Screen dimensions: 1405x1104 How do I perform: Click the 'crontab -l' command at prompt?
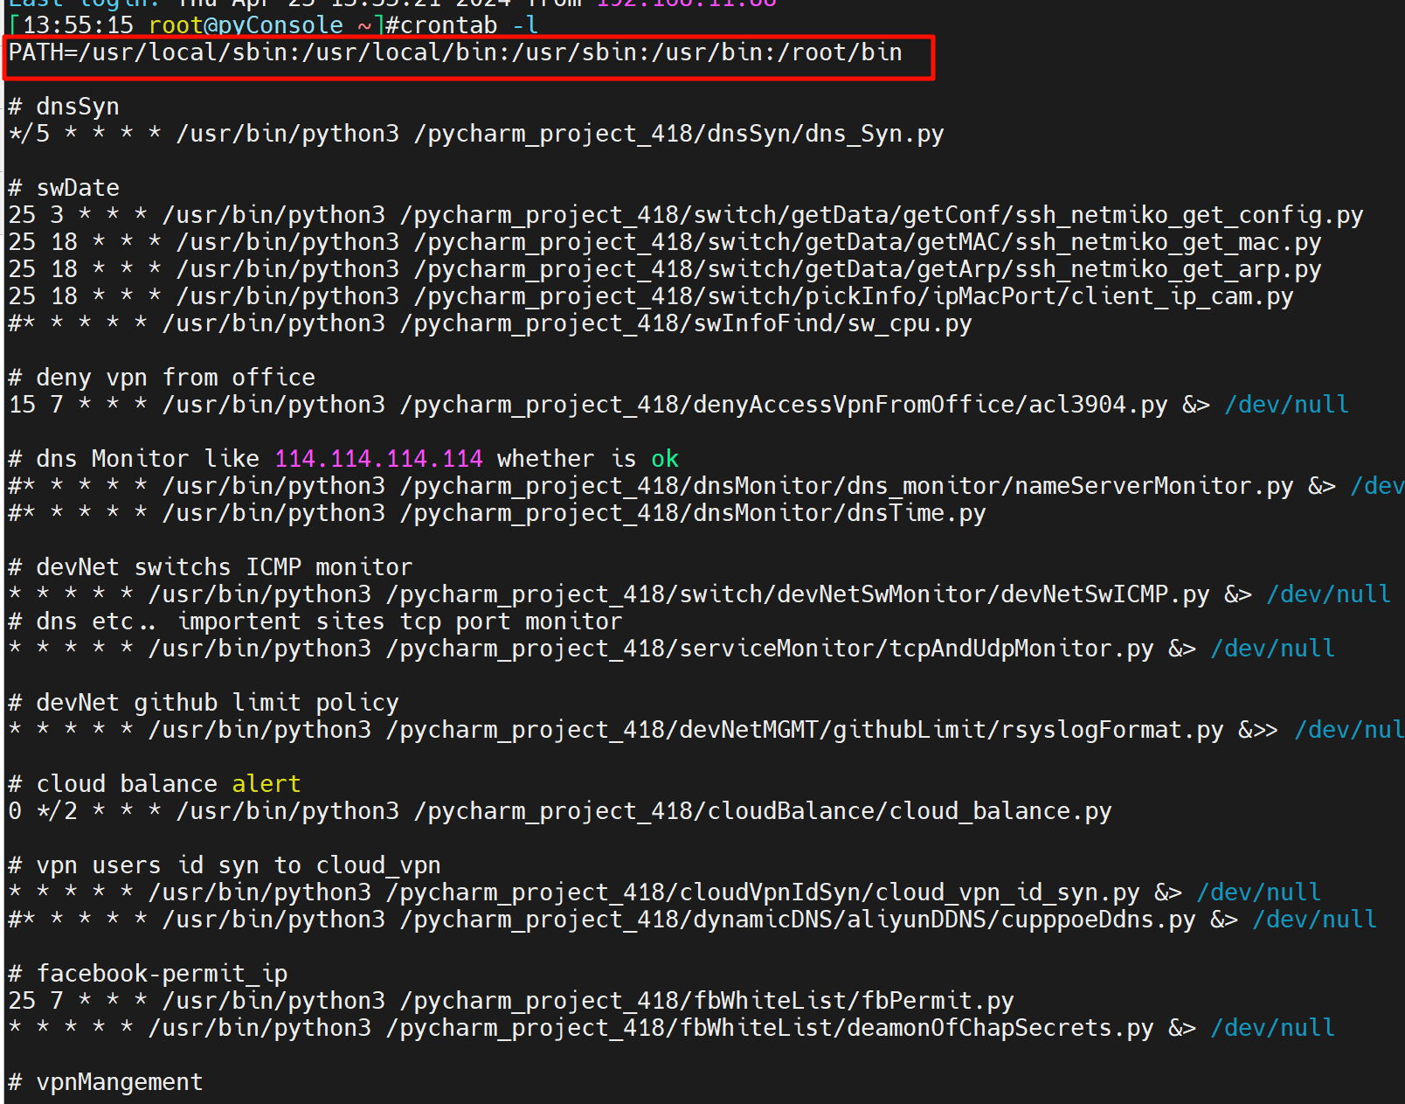point(468,25)
